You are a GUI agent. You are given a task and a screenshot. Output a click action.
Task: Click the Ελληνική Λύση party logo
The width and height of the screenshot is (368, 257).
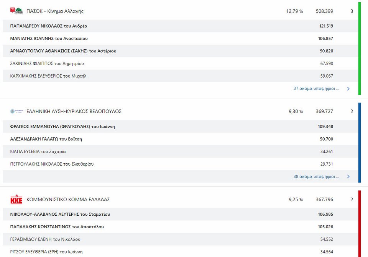coord(16,111)
